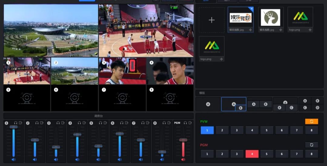
Task: Switch PGM output to source 6
Action: [282, 154]
